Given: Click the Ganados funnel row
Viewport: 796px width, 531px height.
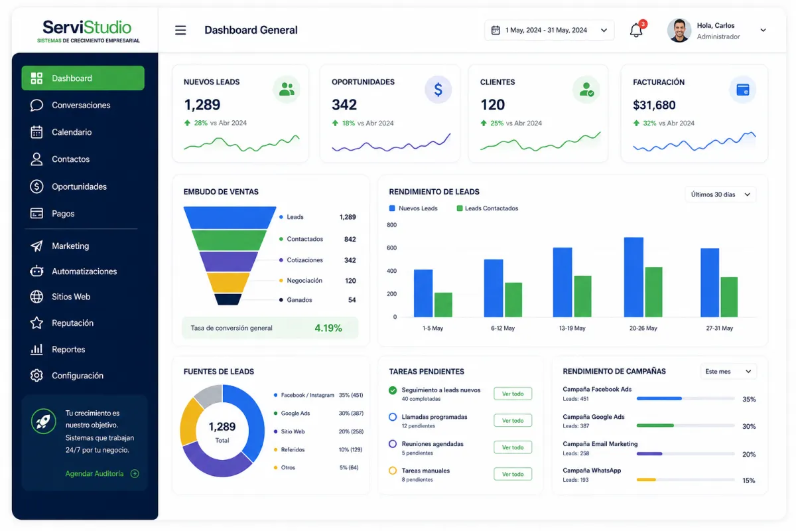Looking at the screenshot, I should [317, 300].
